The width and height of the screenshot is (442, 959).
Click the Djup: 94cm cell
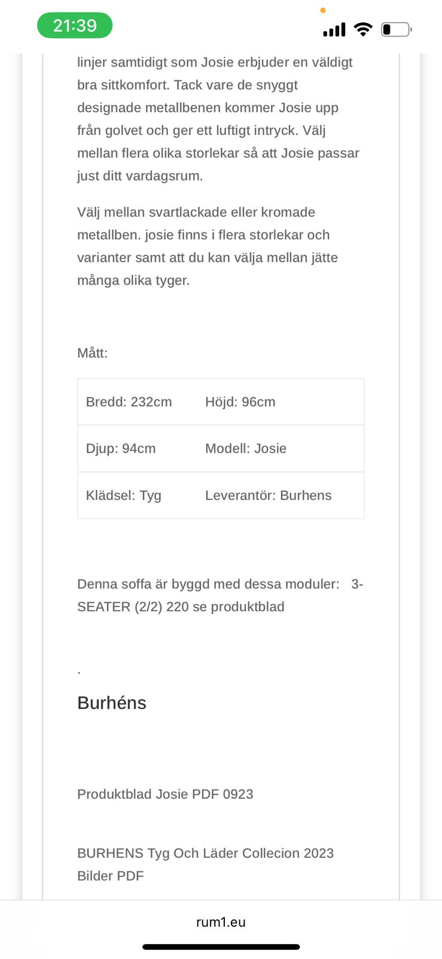pyautogui.click(x=121, y=449)
